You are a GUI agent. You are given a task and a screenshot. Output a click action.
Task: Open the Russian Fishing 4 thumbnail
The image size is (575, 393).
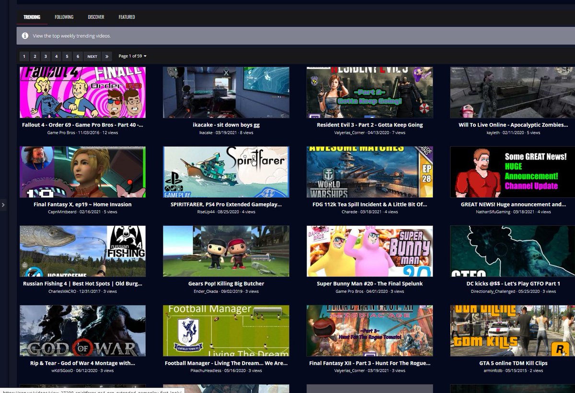(82, 251)
